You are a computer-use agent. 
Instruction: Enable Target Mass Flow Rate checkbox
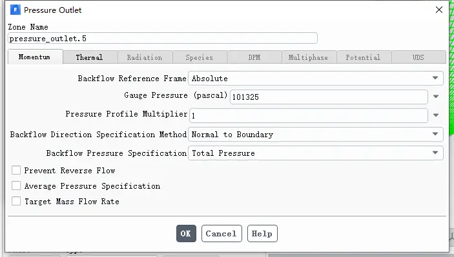16,201
